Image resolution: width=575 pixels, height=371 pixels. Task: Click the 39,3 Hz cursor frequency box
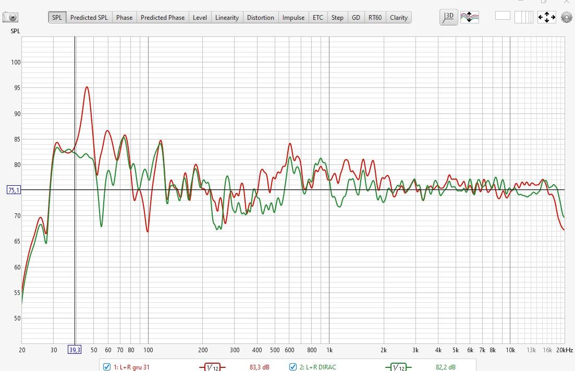75,350
